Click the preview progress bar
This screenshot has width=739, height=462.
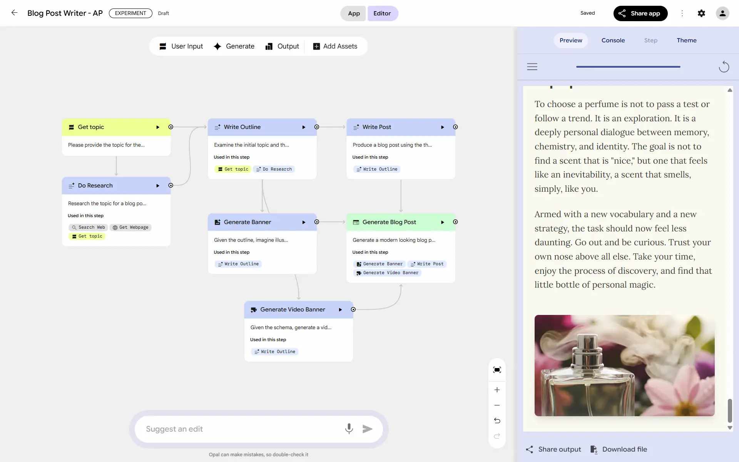pos(628,67)
